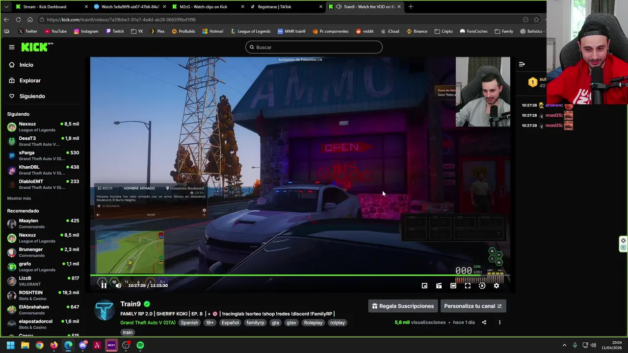Open ProBuilds bookmark
Image resolution: width=628 pixels, height=353 pixels.
(183, 31)
